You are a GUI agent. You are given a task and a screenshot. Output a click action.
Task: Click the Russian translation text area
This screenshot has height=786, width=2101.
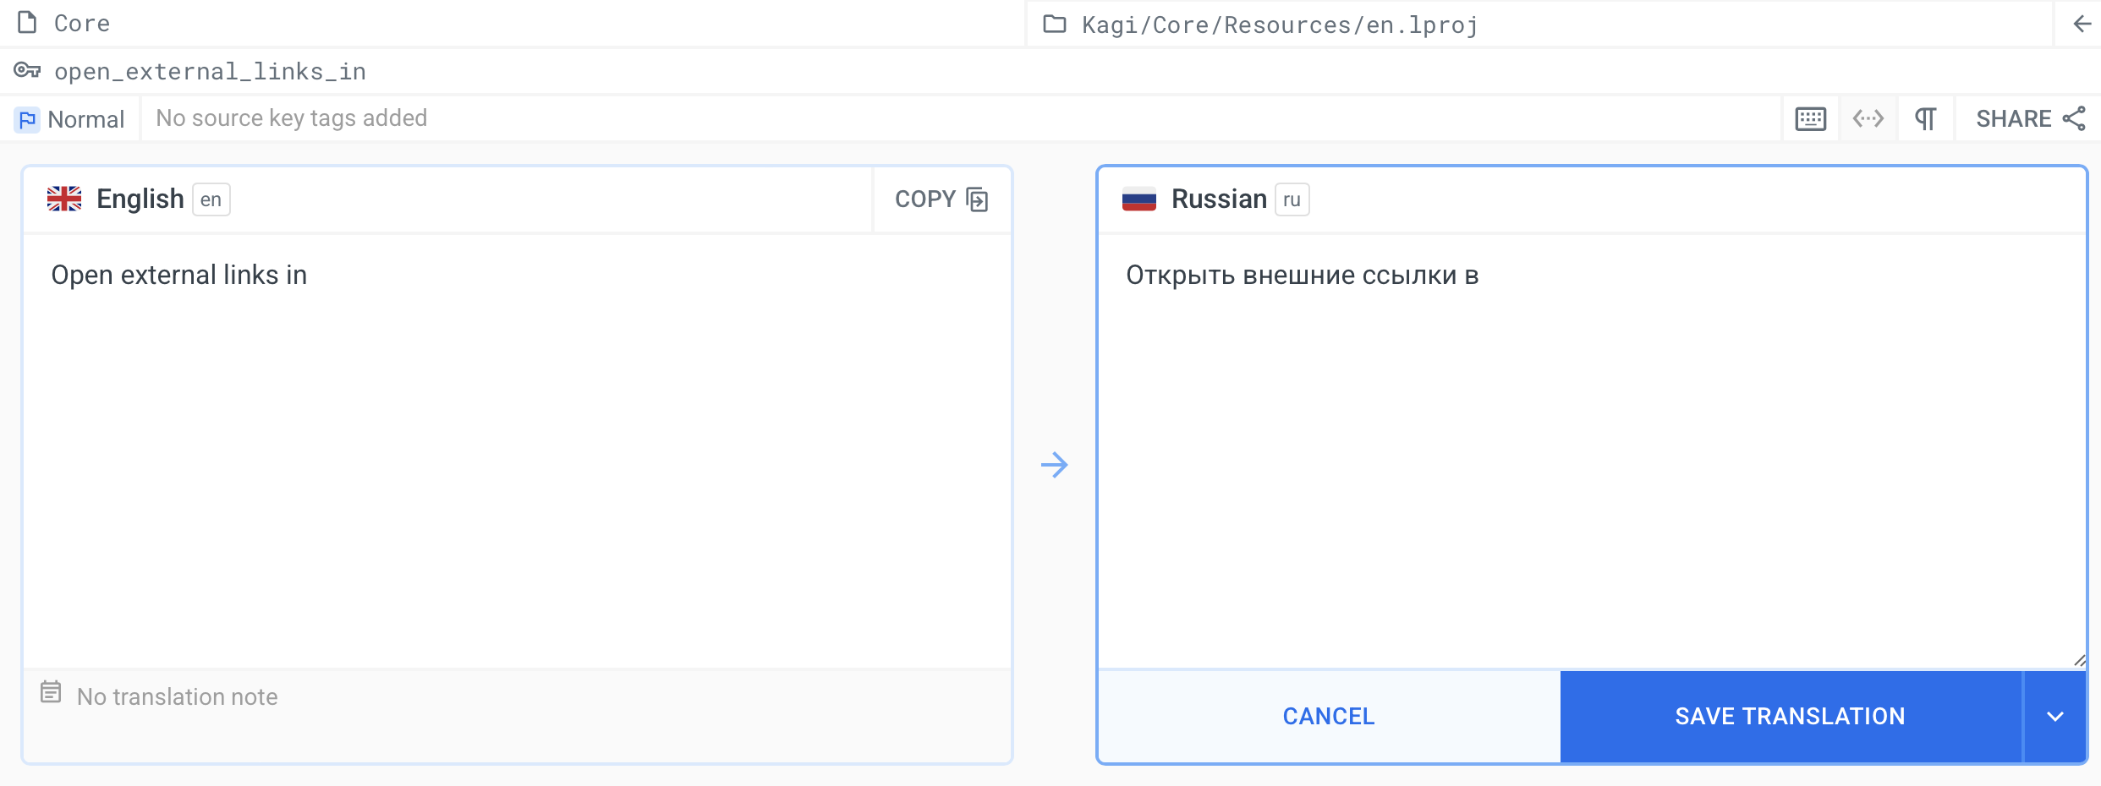click(1590, 448)
